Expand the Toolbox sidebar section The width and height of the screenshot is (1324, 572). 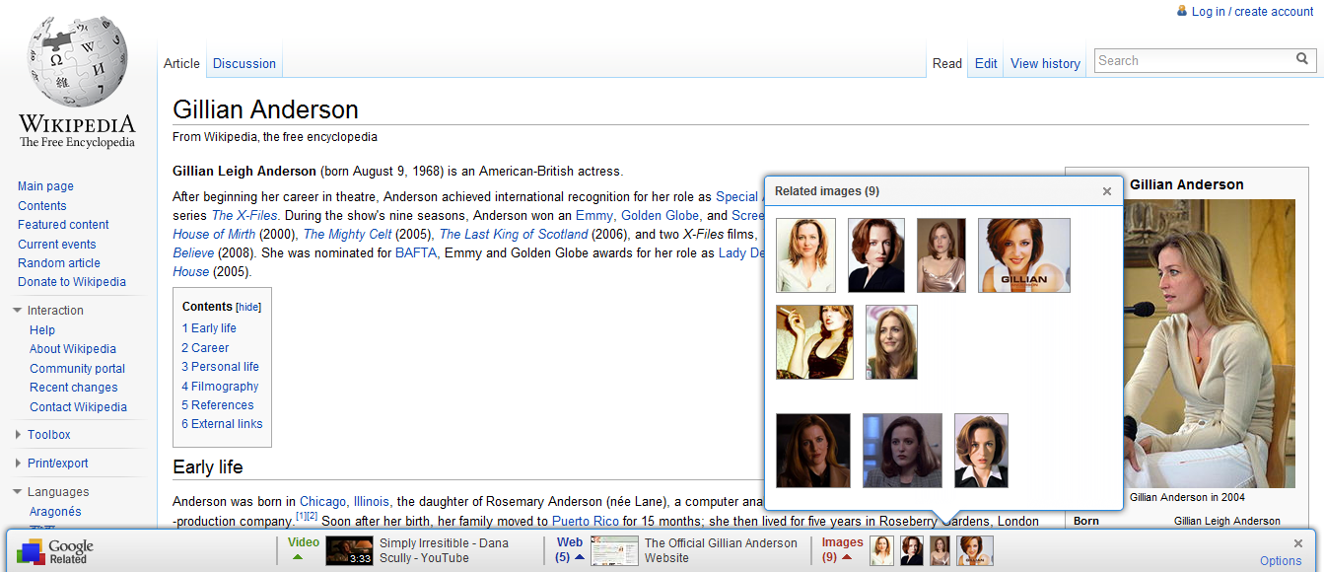pos(18,435)
